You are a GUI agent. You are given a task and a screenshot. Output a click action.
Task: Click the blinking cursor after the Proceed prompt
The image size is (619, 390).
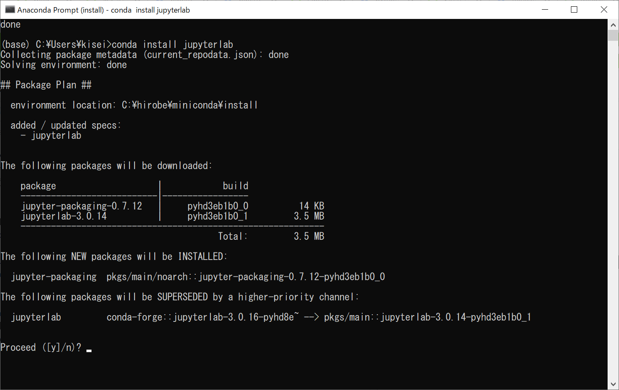pyautogui.click(x=89, y=350)
